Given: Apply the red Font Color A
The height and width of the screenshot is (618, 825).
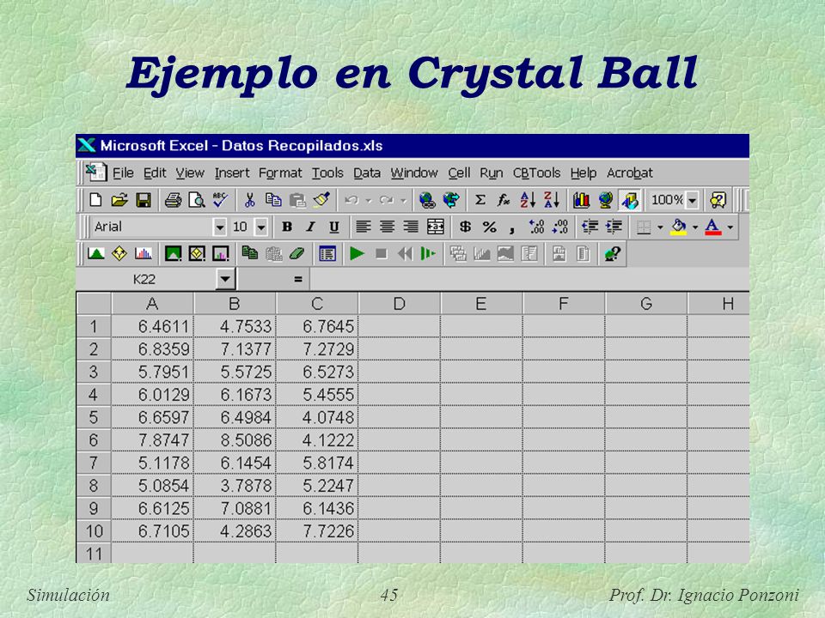Looking at the screenshot, I should [713, 227].
